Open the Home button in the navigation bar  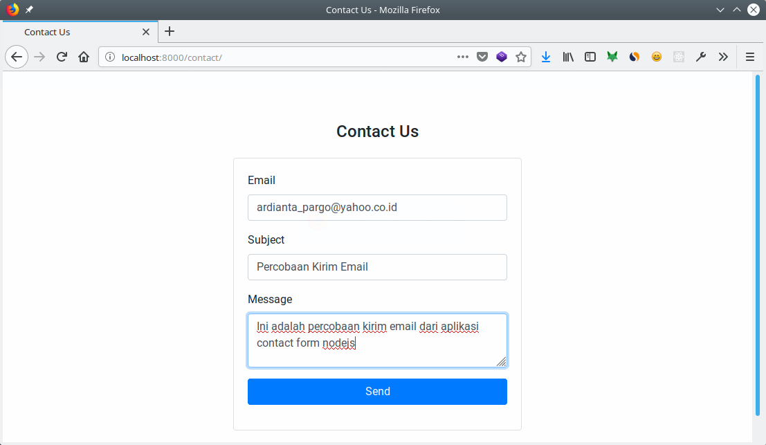point(84,57)
